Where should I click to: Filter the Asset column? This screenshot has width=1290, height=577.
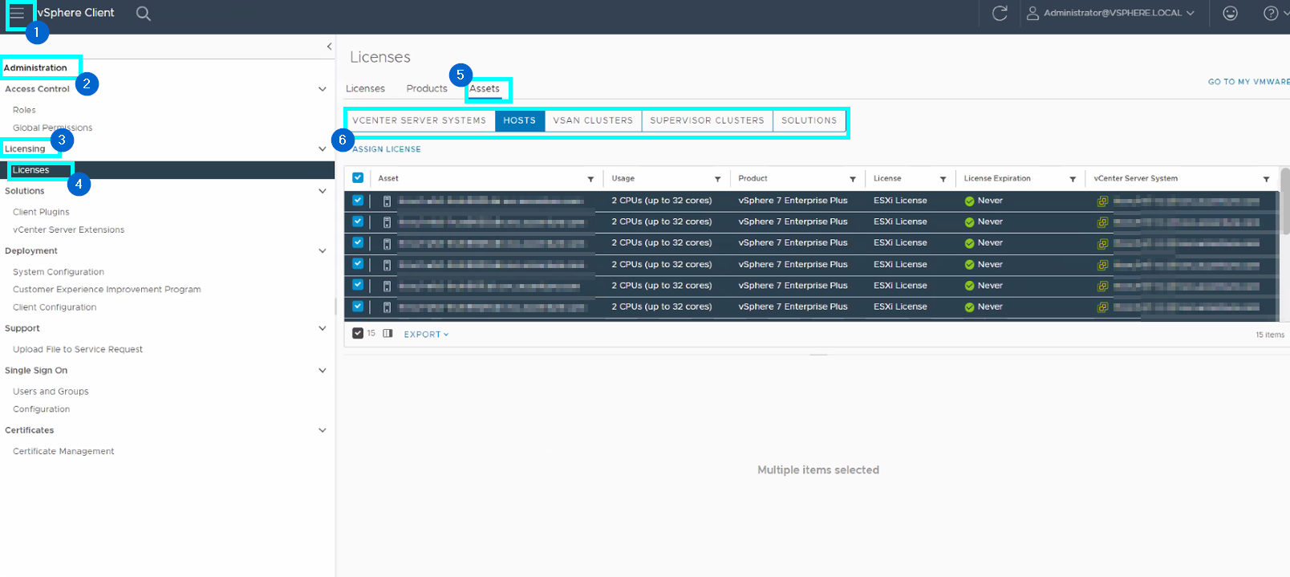click(x=590, y=179)
